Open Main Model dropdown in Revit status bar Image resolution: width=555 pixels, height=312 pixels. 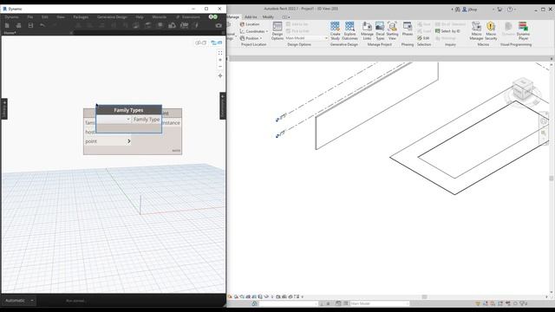tap(380, 303)
